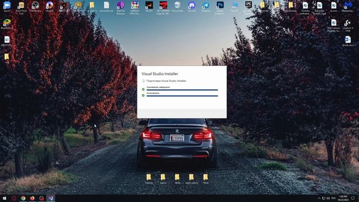The width and height of the screenshot is (359, 202).
Task: Click the download completed checkmark icon
Action: [x=143, y=89]
